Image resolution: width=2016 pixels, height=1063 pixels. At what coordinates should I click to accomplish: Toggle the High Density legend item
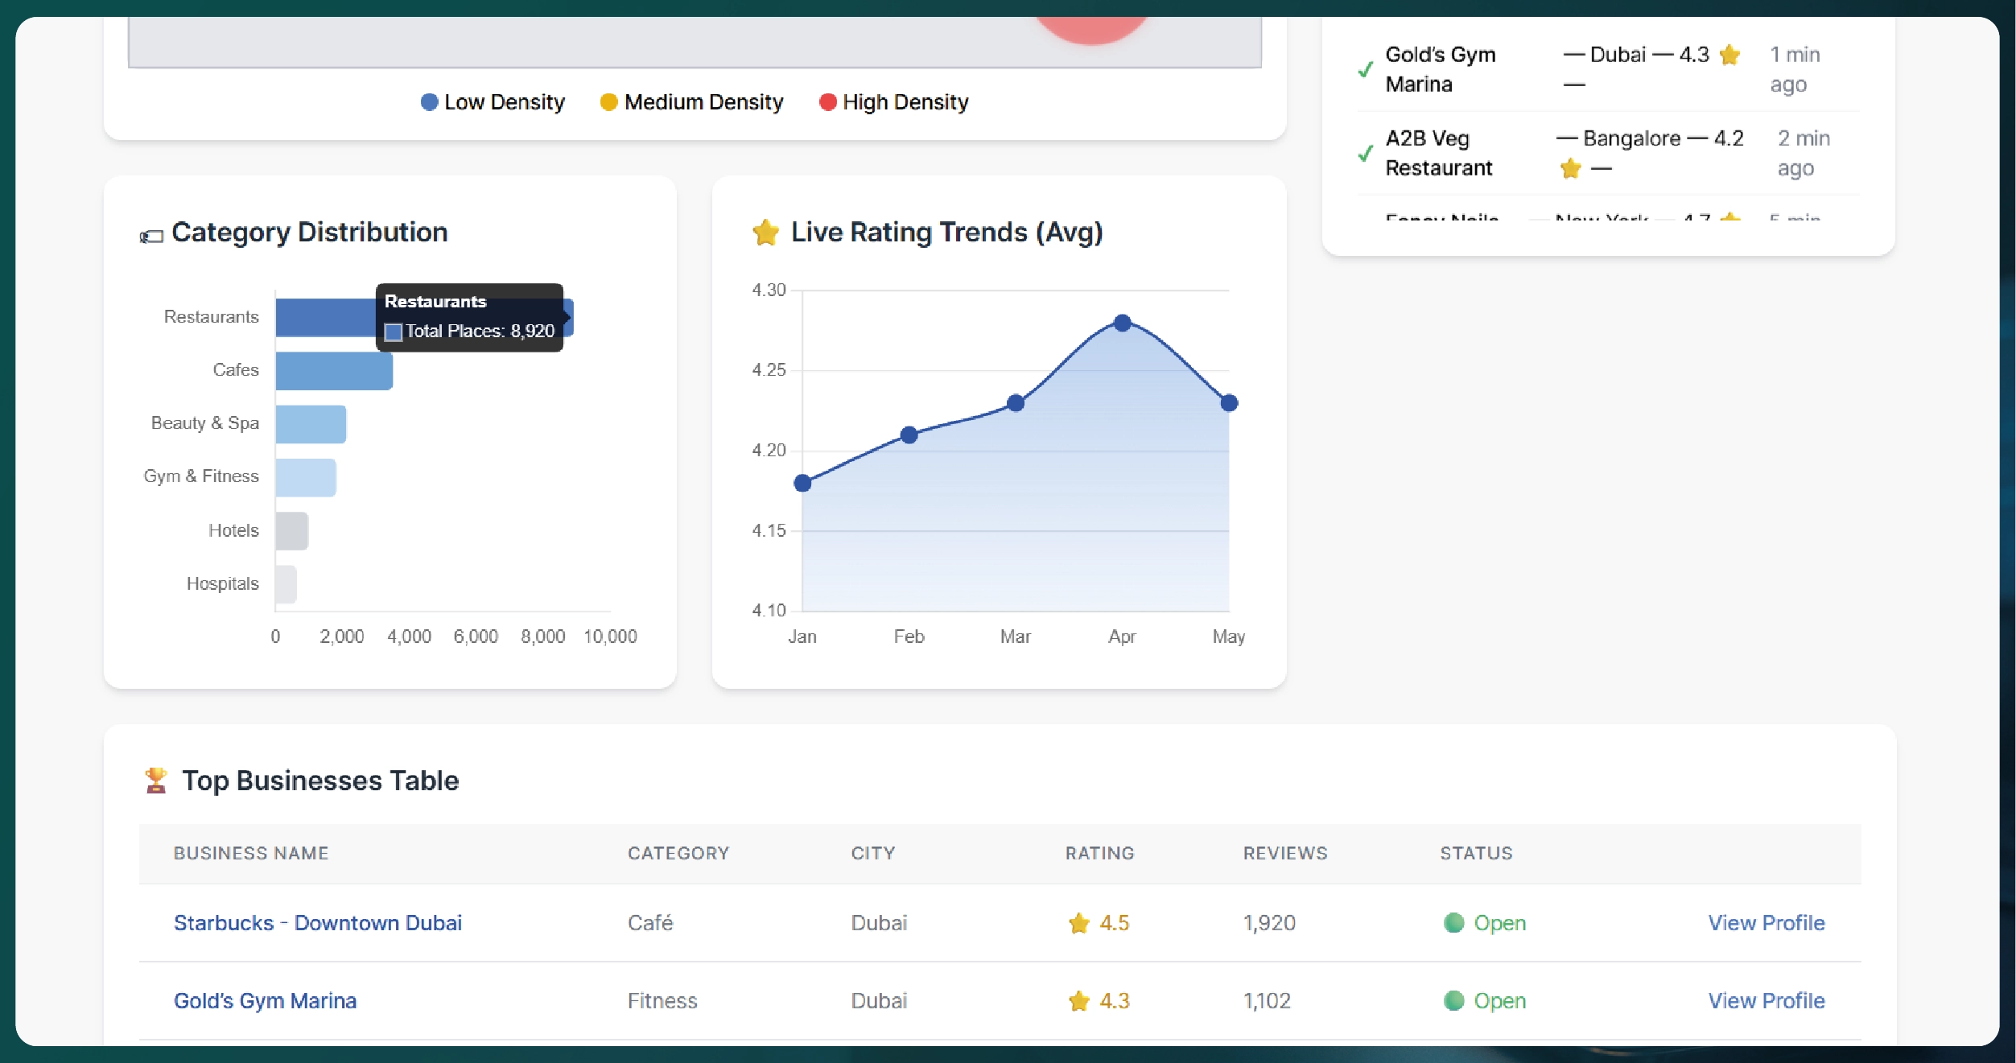[x=893, y=102]
